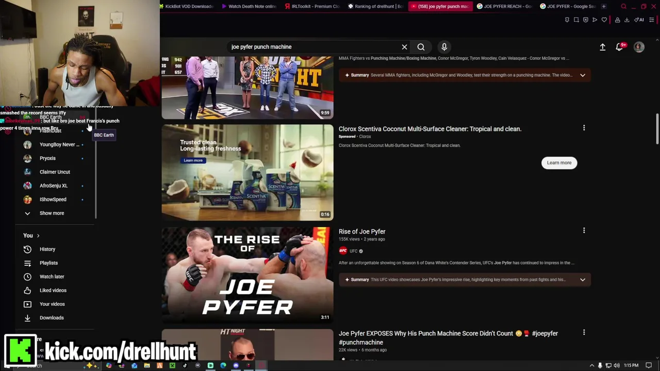Open browser easy setup sliders icon

coord(652,20)
